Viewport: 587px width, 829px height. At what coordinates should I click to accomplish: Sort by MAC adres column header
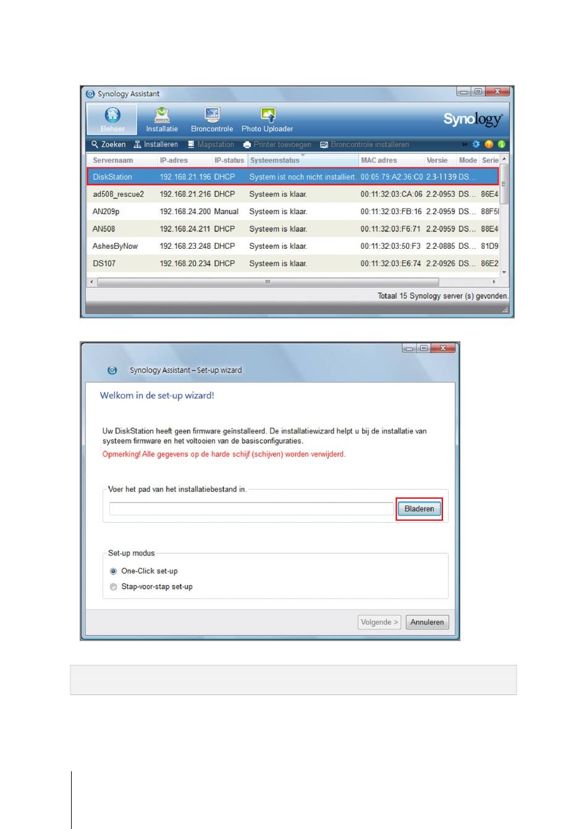point(391,160)
